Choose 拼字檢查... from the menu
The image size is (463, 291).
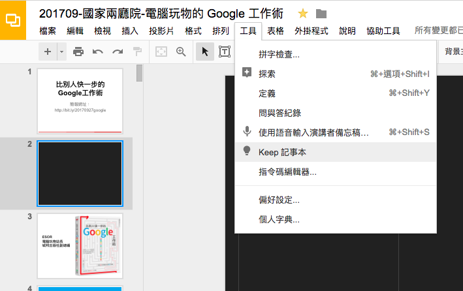coord(336,54)
